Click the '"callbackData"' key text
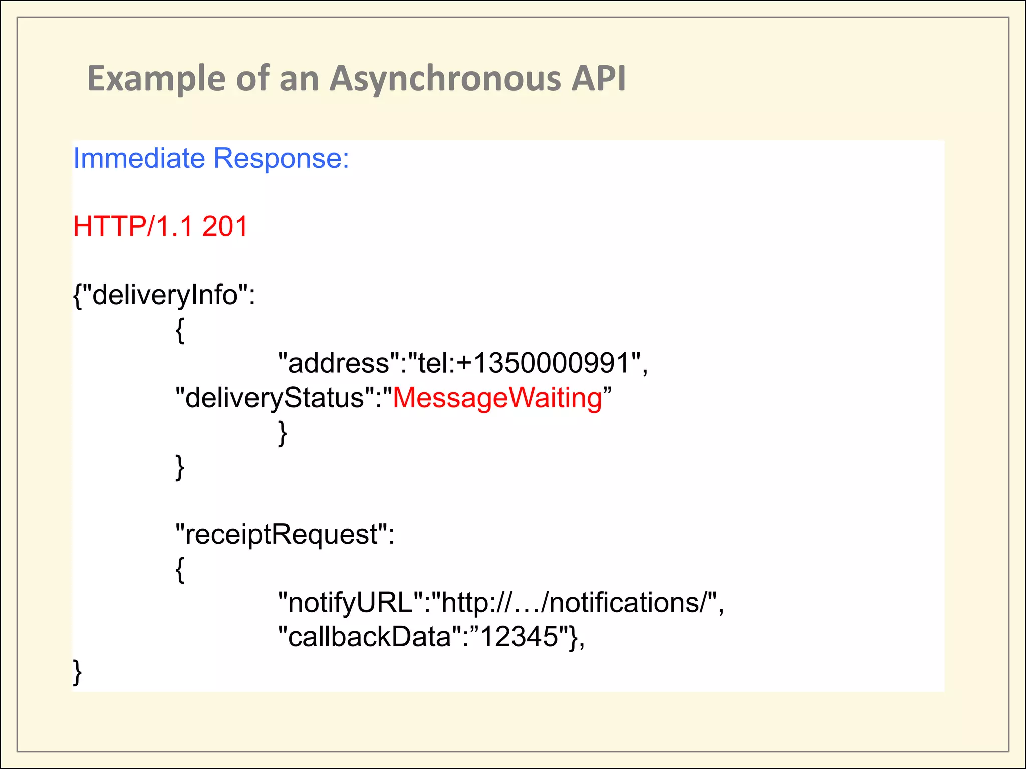 370,637
